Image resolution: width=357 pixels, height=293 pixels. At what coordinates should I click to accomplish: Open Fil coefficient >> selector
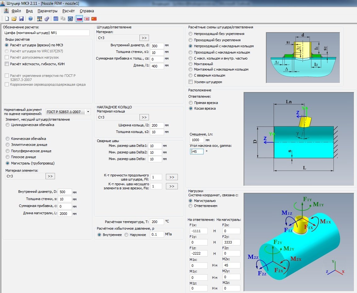(172, 177)
